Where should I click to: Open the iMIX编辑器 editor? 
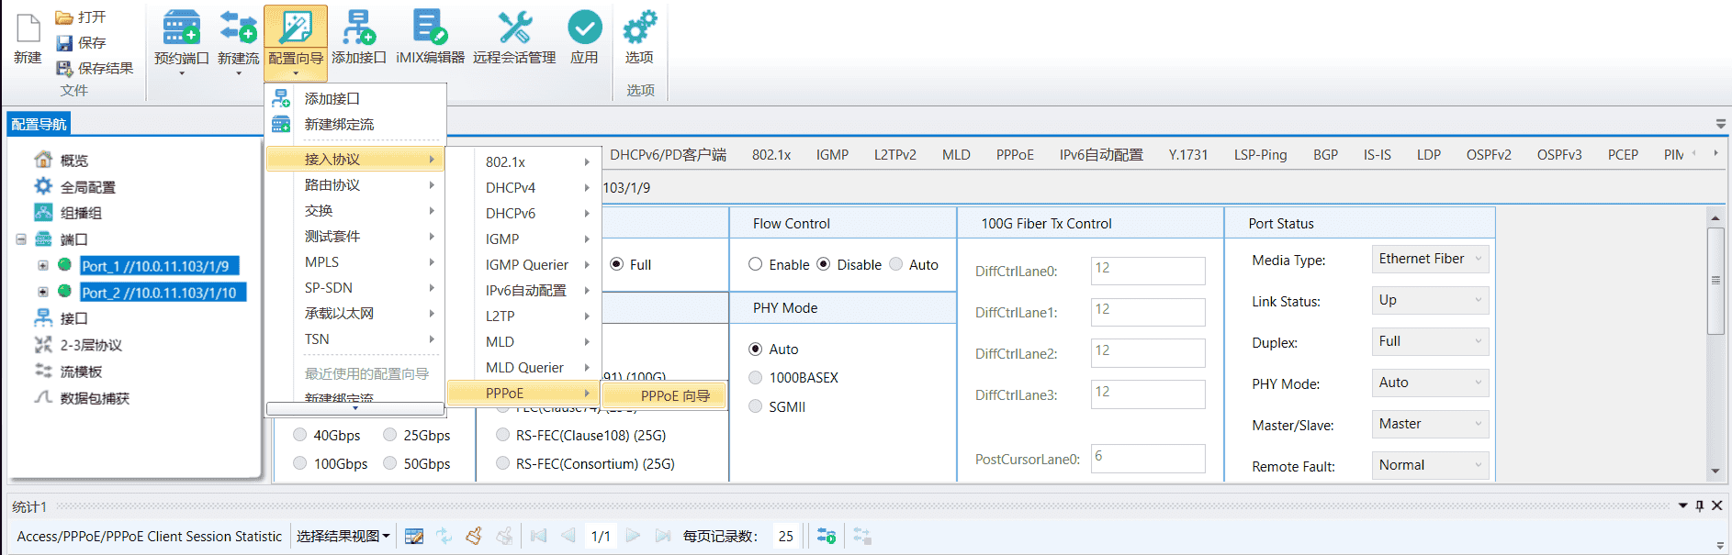click(430, 29)
